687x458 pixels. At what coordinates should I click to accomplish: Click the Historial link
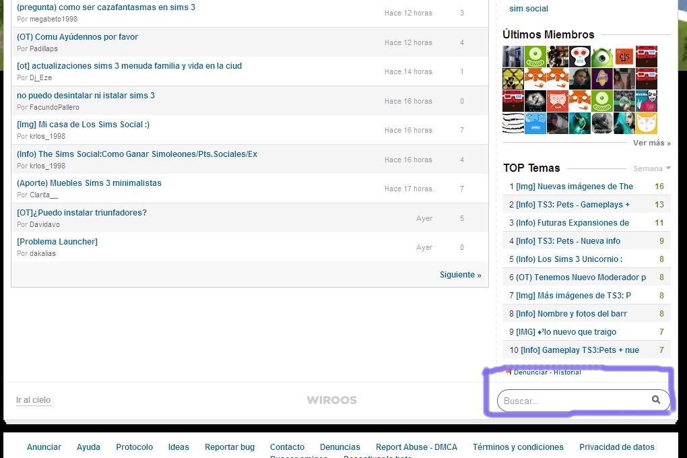point(567,372)
